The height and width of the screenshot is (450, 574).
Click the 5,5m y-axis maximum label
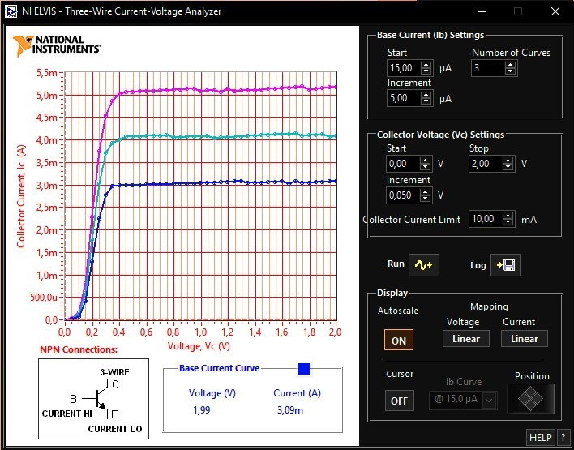click(x=47, y=73)
